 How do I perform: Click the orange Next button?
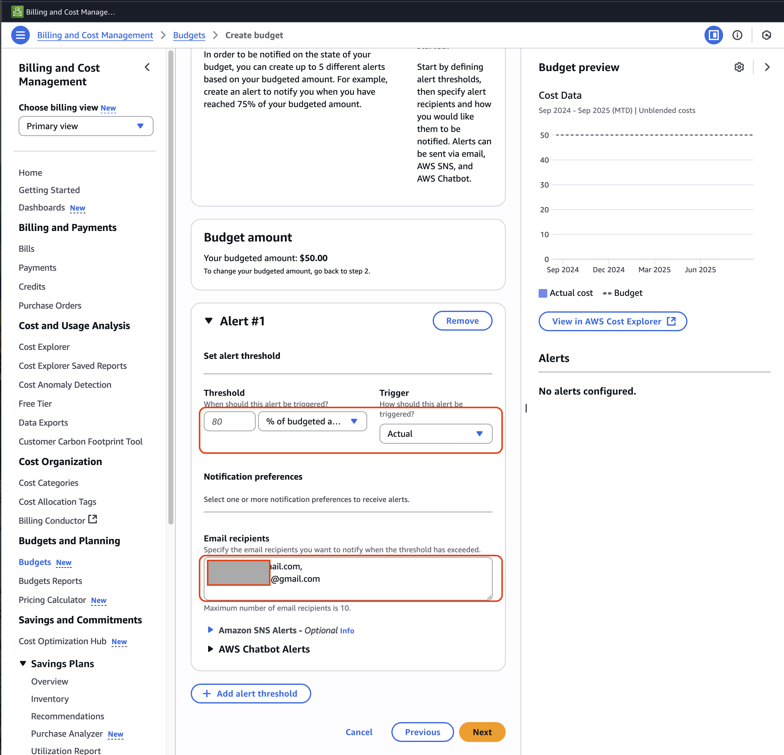pos(481,732)
